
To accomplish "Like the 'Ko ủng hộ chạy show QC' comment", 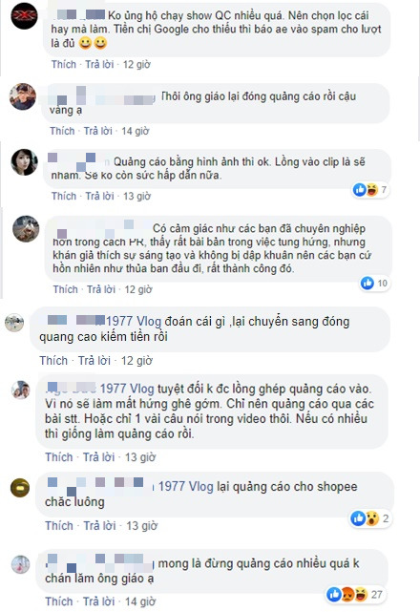I will [x=64, y=64].
